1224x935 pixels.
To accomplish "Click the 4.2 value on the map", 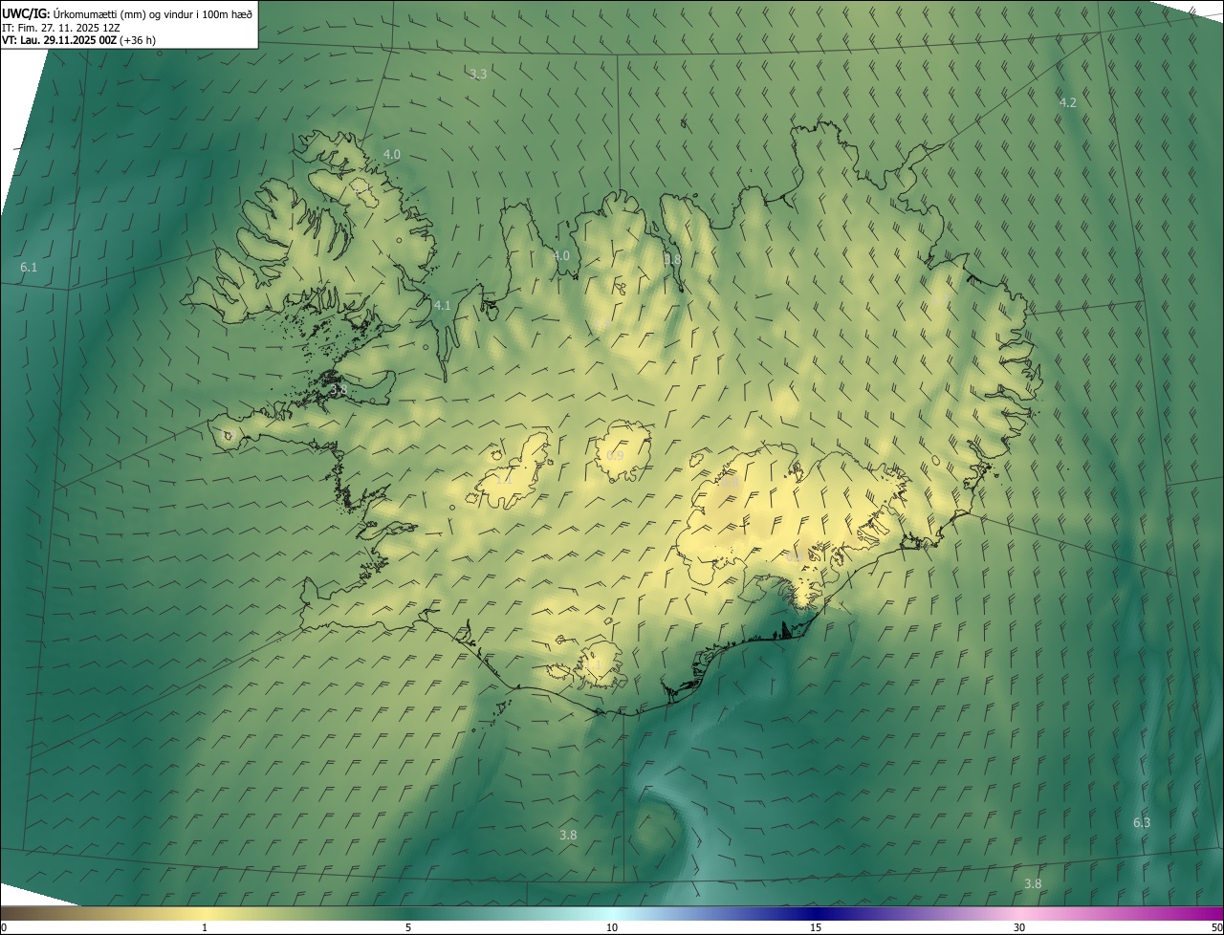I will 1068,102.
